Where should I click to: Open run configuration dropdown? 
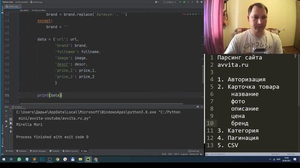click(x=170, y=2)
